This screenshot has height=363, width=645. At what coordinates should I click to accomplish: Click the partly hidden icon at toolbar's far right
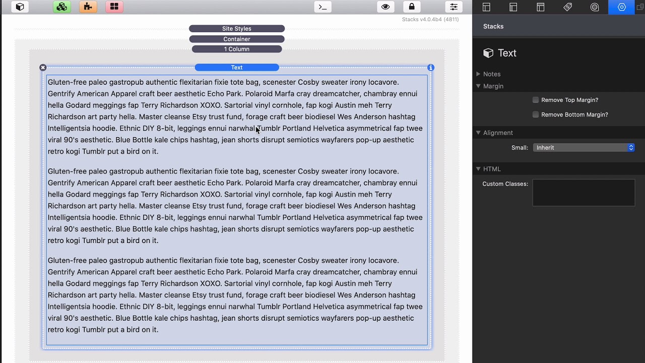[640, 7]
